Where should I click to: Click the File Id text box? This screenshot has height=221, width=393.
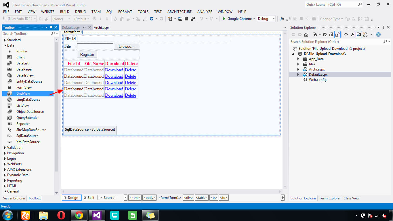95,39
